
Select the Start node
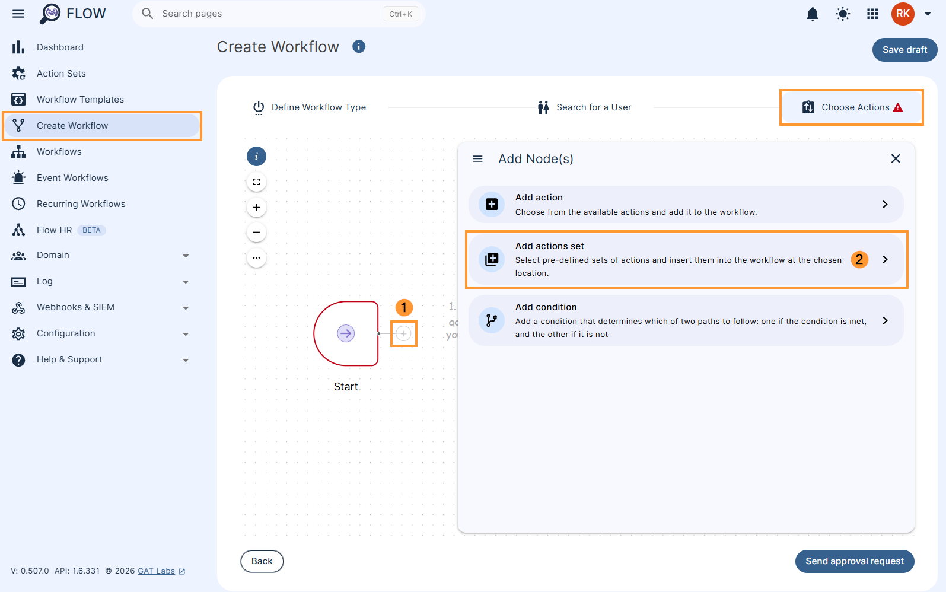coord(346,333)
